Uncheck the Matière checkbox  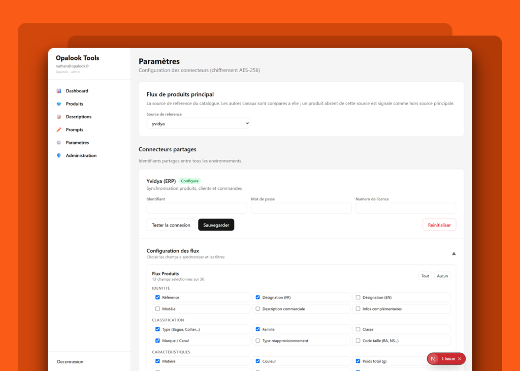(x=157, y=361)
